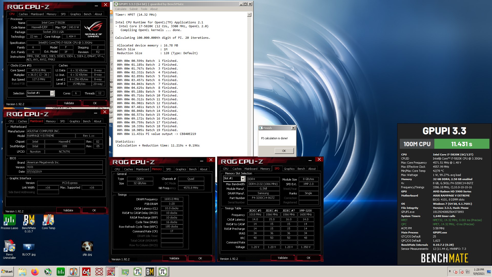Click OK in Finish dialog
This screenshot has width=492, height=277.
284,151
